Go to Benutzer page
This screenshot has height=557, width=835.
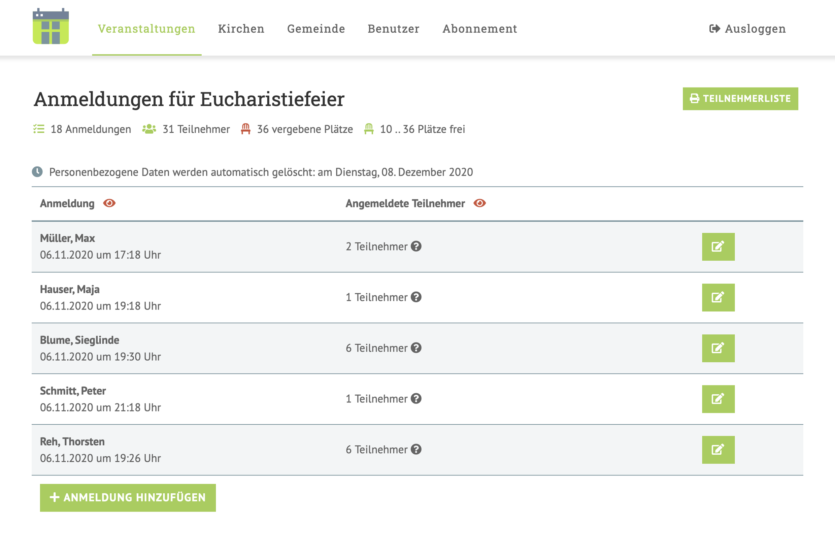pos(393,28)
